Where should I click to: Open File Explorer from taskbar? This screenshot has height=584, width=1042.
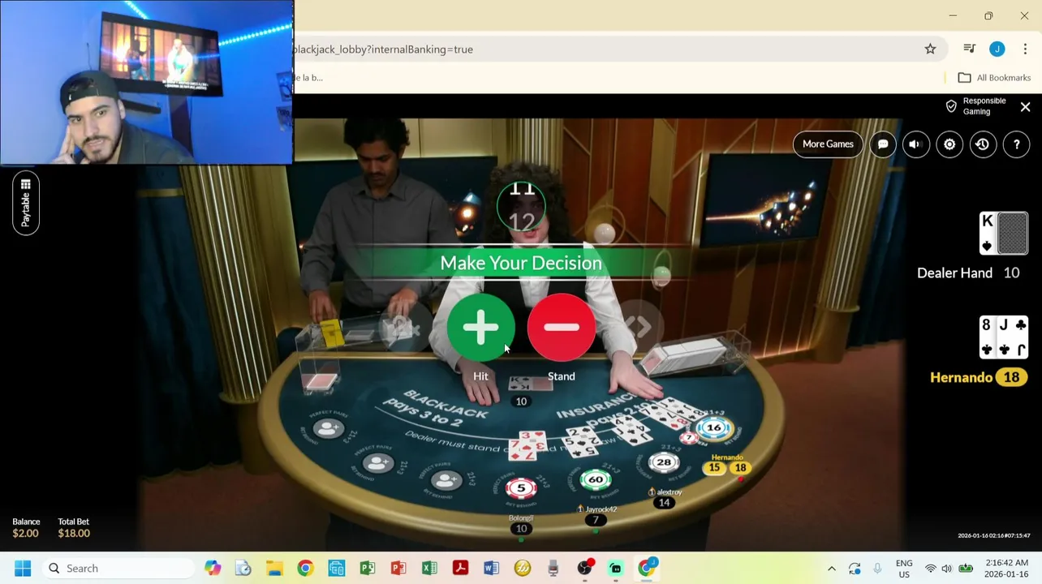274,569
